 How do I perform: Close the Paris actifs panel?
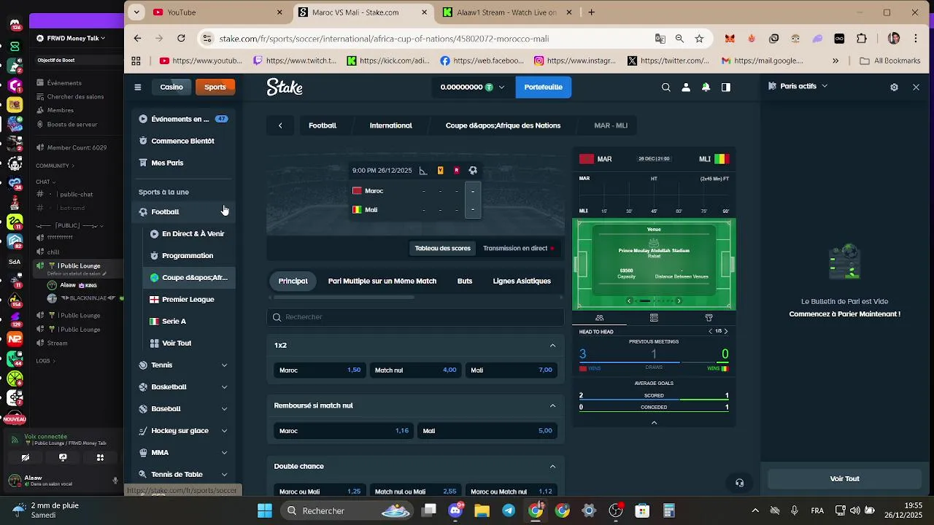pyautogui.click(x=916, y=87)
